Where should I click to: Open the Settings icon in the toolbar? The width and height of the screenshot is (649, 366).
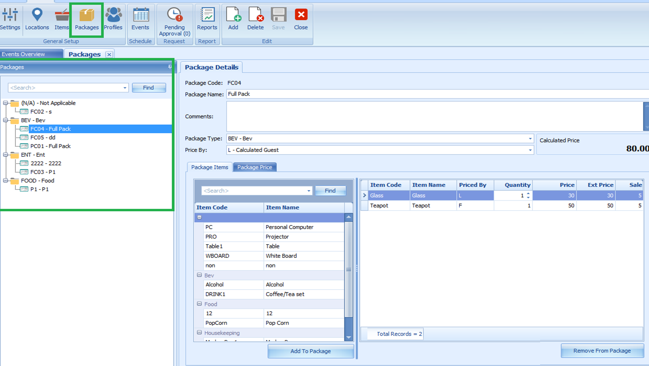(x=10, y=19)
